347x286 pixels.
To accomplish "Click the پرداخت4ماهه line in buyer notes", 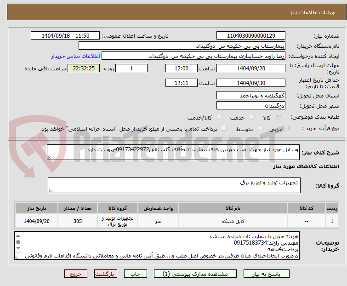I will pyautogui.click(x=283, y=249).
